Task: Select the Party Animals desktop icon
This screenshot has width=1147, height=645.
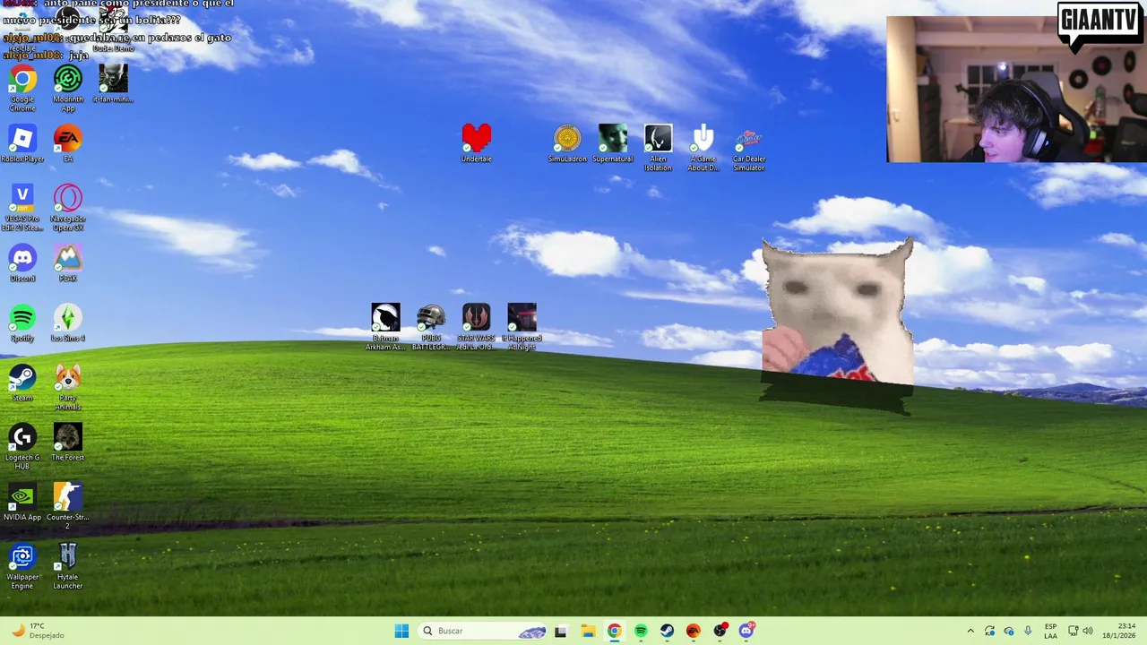Action: [x=68, y=387]
